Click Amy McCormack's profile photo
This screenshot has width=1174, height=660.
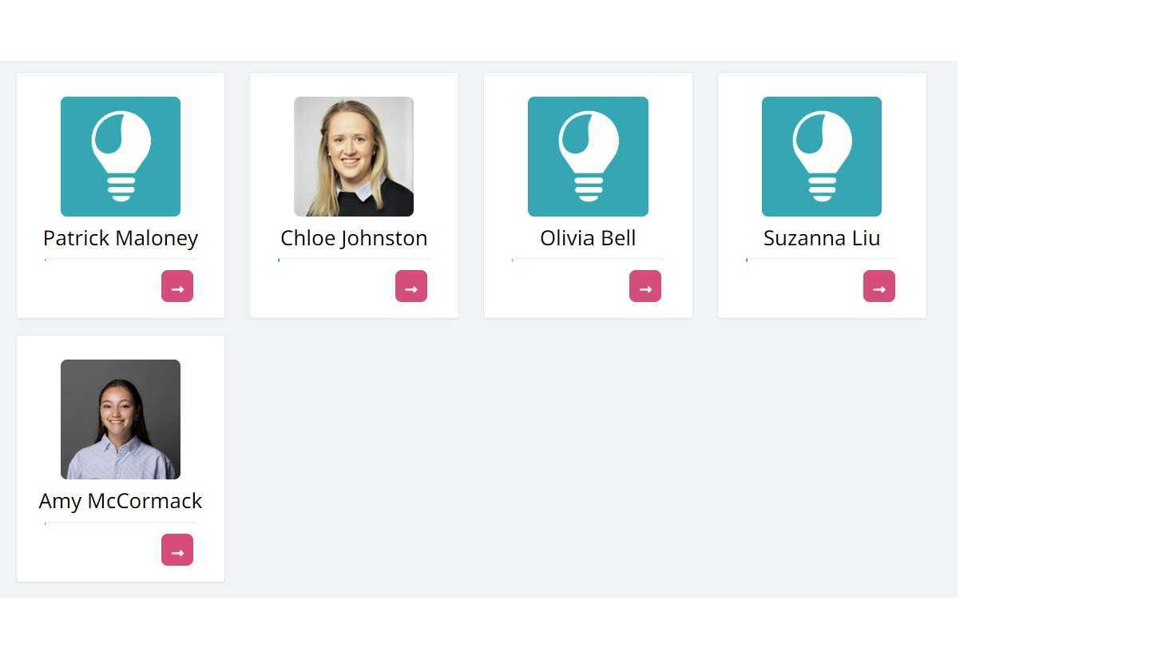pyautogui.click(x=121, y=419)
